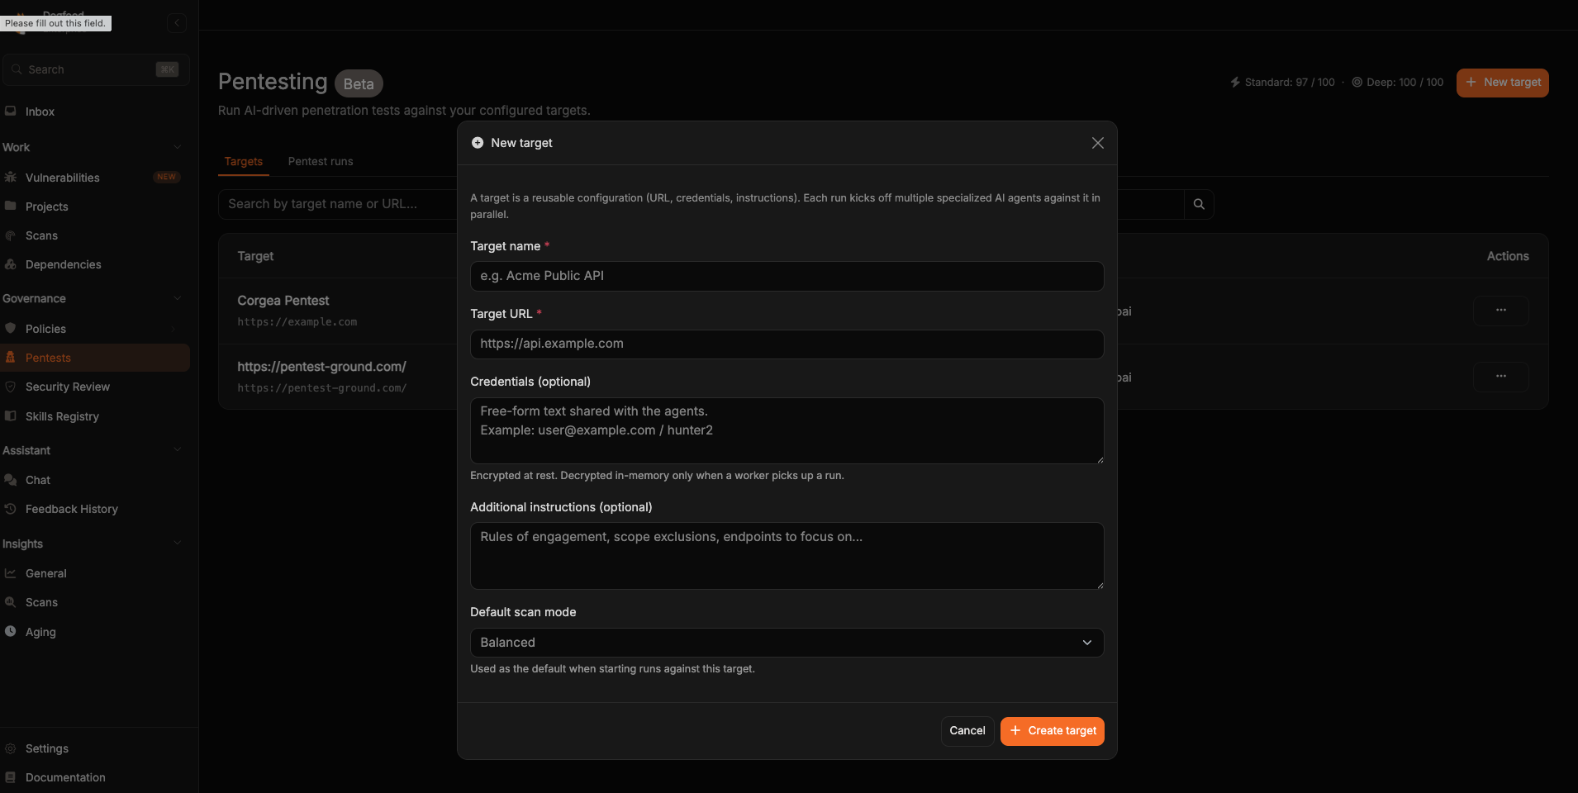The width and height of the screenshot is (1578, 793).
Task: Click the Feedback History clock icon
Action: pos(10,509)
